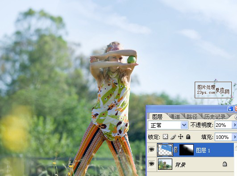Click the 不透明度 20% input field
The image size is (237, 176).
coord(224,125)
